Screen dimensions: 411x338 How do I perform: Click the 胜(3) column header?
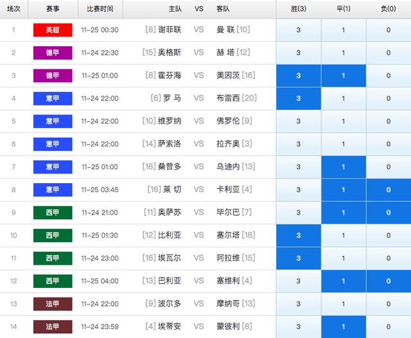(299, 8)
